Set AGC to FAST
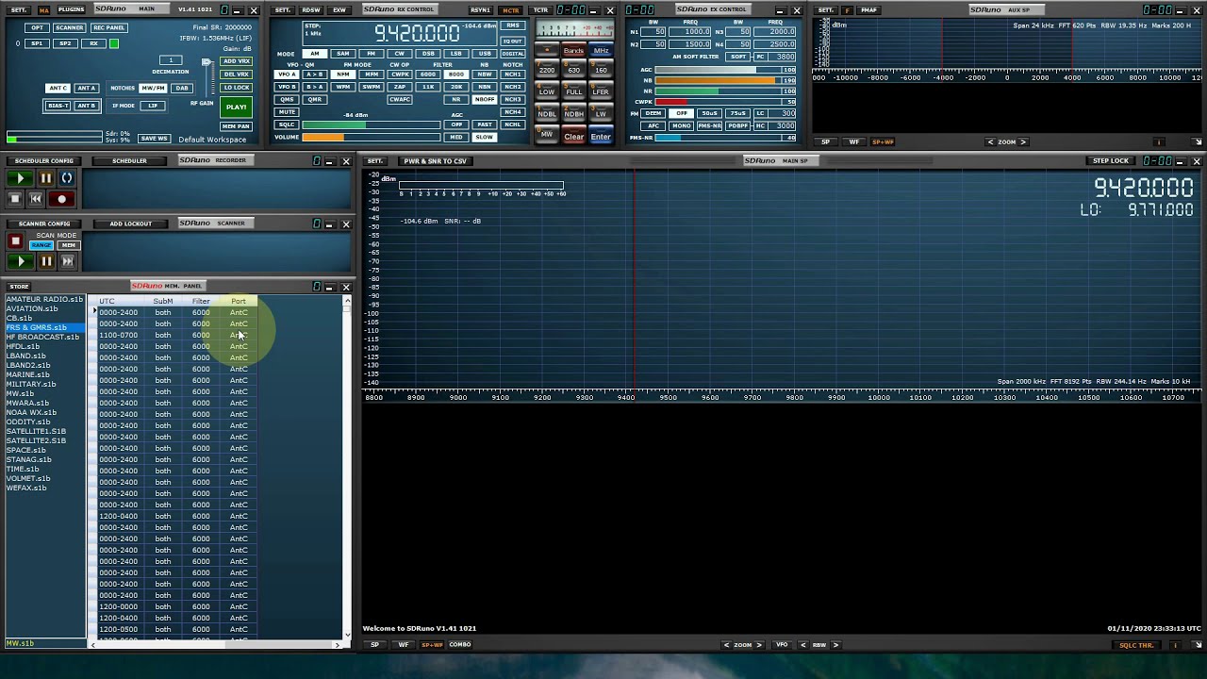This screenshot has height=679, width=1207. [485, 124]
